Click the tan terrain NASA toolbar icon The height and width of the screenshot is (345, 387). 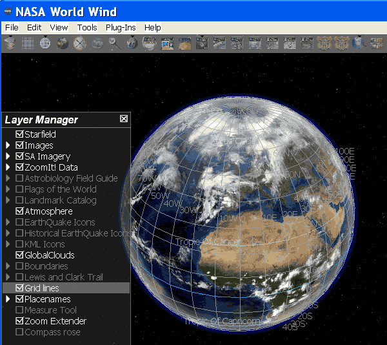(x=184, y=43)
